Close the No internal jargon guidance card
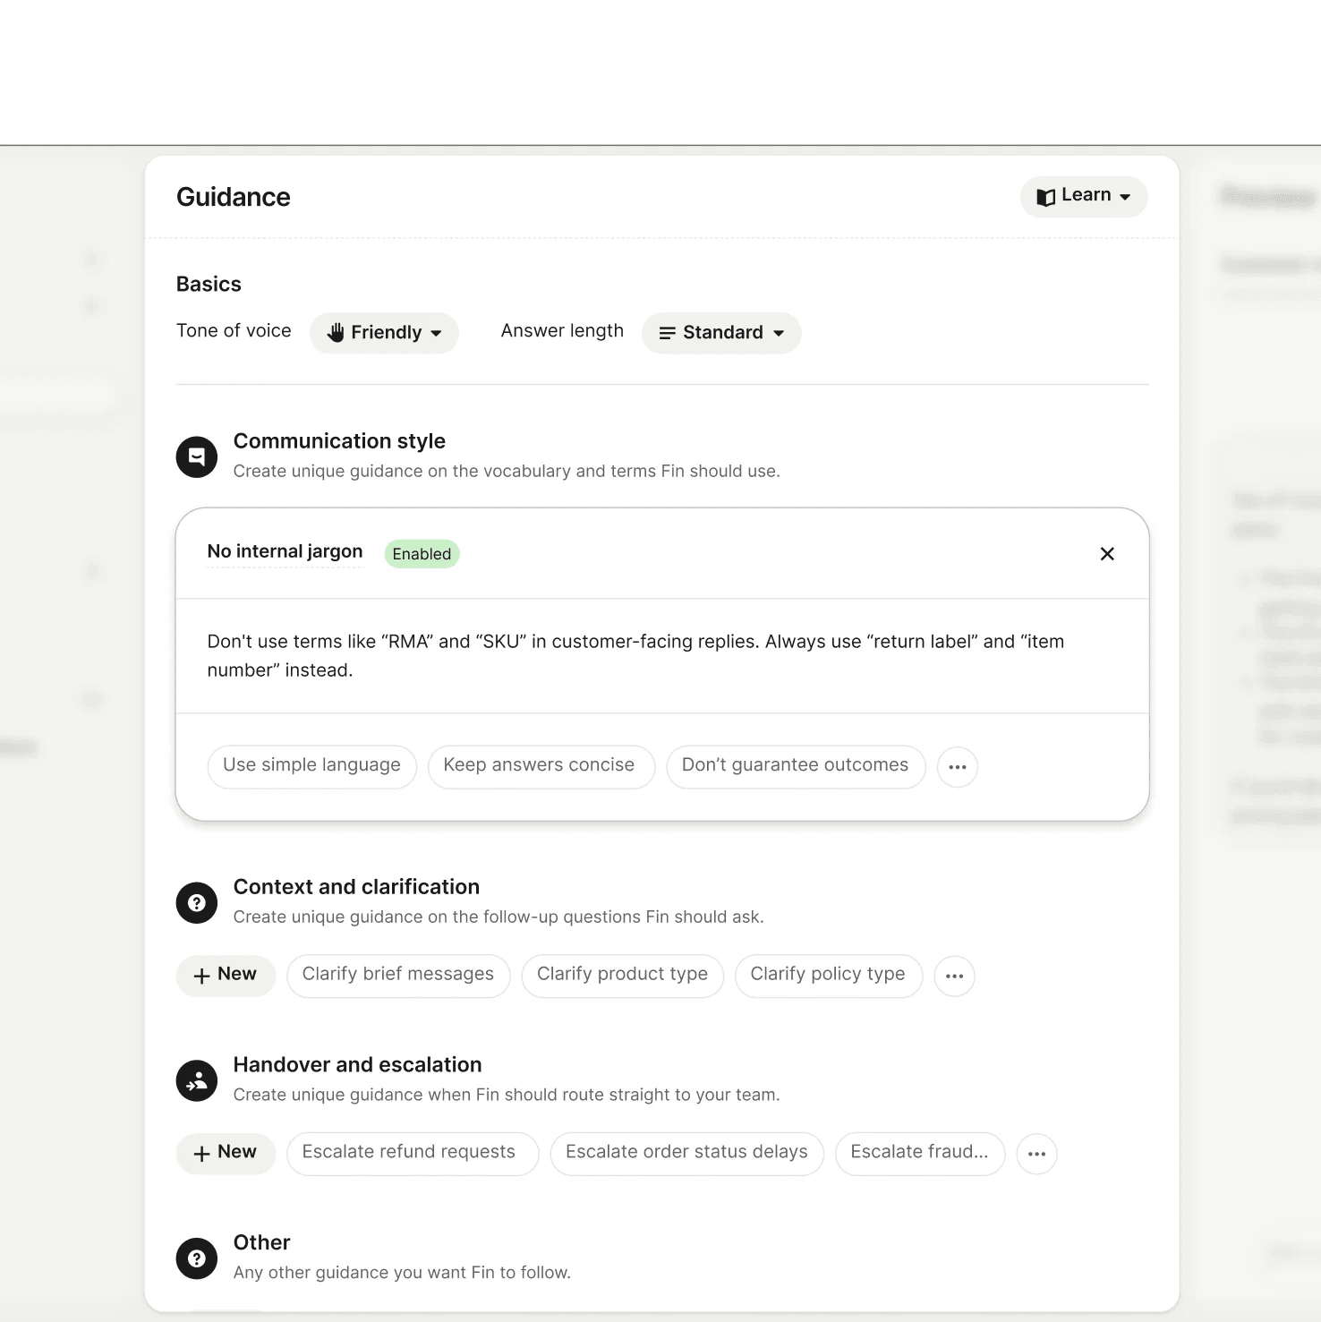This screenshot has width=1321, height=1322. (x=1107, y=554)
